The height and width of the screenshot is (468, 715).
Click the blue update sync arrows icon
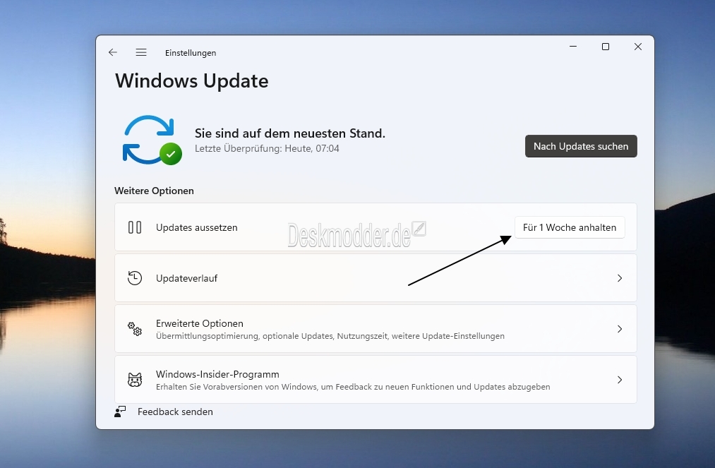click(x=148, y=138)
